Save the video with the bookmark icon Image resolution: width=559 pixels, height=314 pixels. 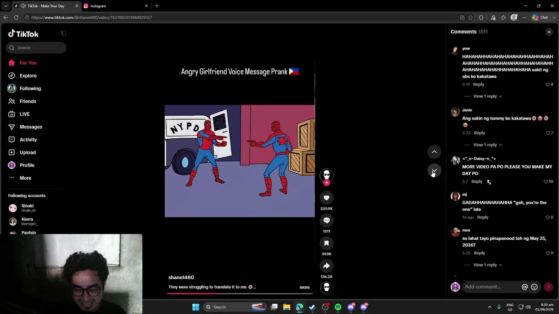326,243
